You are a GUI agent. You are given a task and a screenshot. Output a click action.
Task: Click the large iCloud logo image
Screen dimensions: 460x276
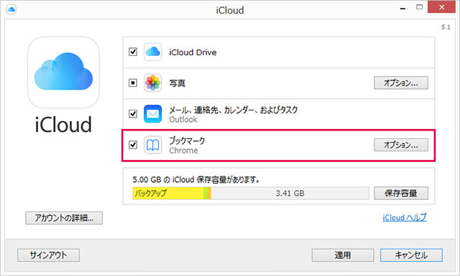coord(63,72)
